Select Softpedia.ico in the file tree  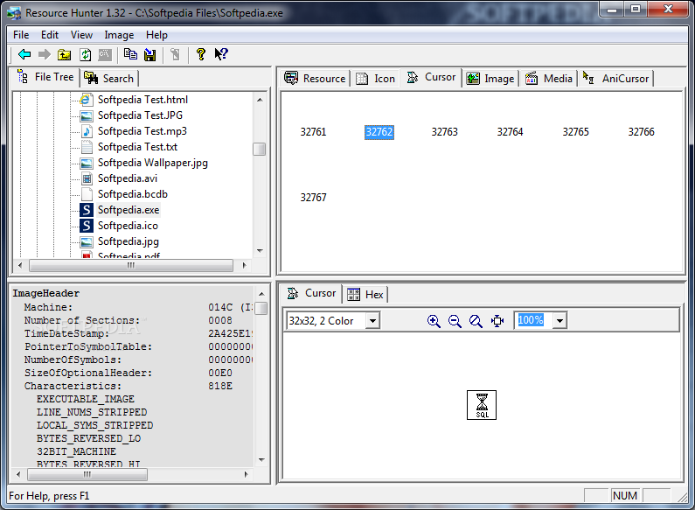(129, 226)
